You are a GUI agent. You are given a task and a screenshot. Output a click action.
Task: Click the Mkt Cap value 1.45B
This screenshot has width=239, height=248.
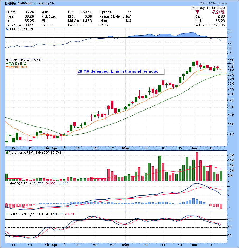click(87, 21)
